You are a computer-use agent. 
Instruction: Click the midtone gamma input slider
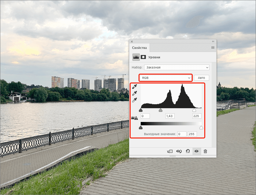[160, 110]
